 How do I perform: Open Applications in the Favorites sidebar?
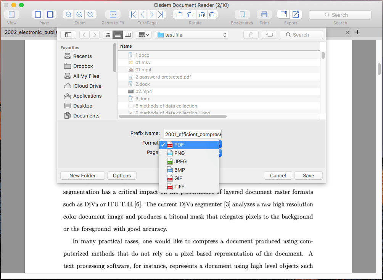click(x=82, y=96)
